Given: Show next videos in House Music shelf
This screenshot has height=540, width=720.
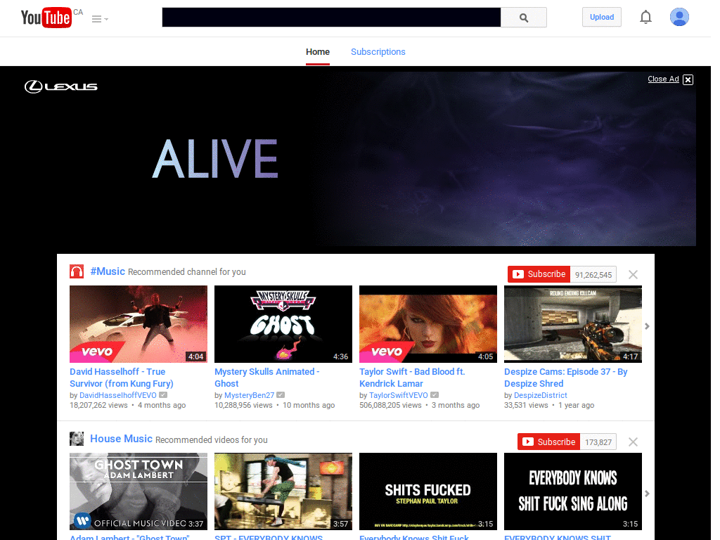Looking at the screenshot, I should 647,494.
